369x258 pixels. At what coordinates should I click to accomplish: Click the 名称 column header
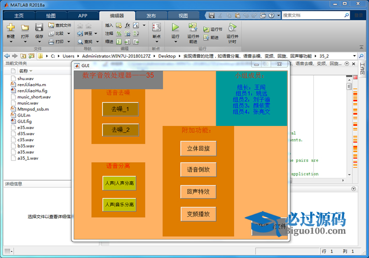[24, 71]
